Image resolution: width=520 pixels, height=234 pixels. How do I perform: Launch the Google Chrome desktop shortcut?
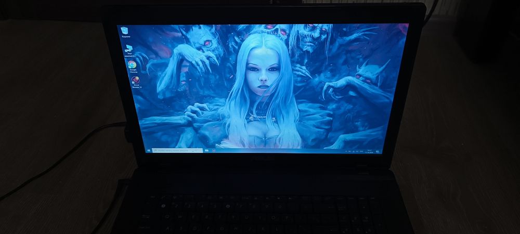(x=133, y=66)
